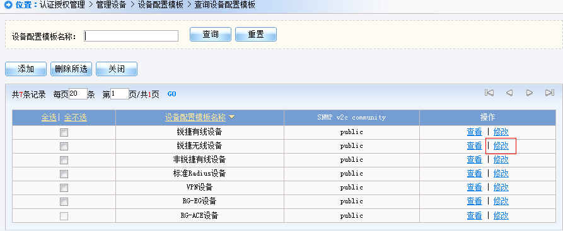563x231 pixels.
Task: Go to first page arrow icon
Action: [489, 93]
